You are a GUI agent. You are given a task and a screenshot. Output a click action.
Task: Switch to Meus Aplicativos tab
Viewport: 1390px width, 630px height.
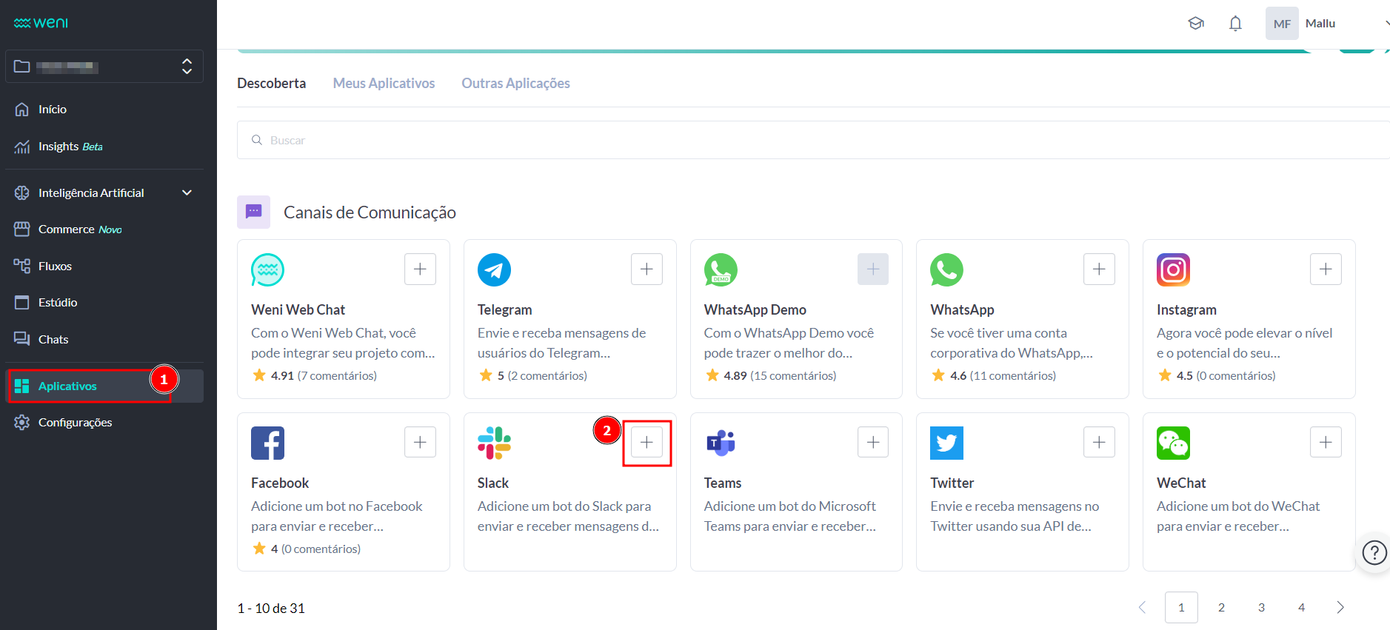point(384,84)
